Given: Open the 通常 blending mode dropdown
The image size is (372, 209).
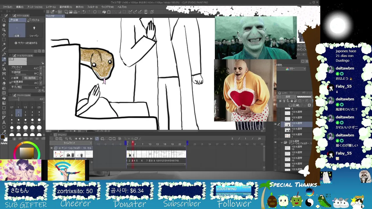Looking at the screenshot, I should point(289,97).
